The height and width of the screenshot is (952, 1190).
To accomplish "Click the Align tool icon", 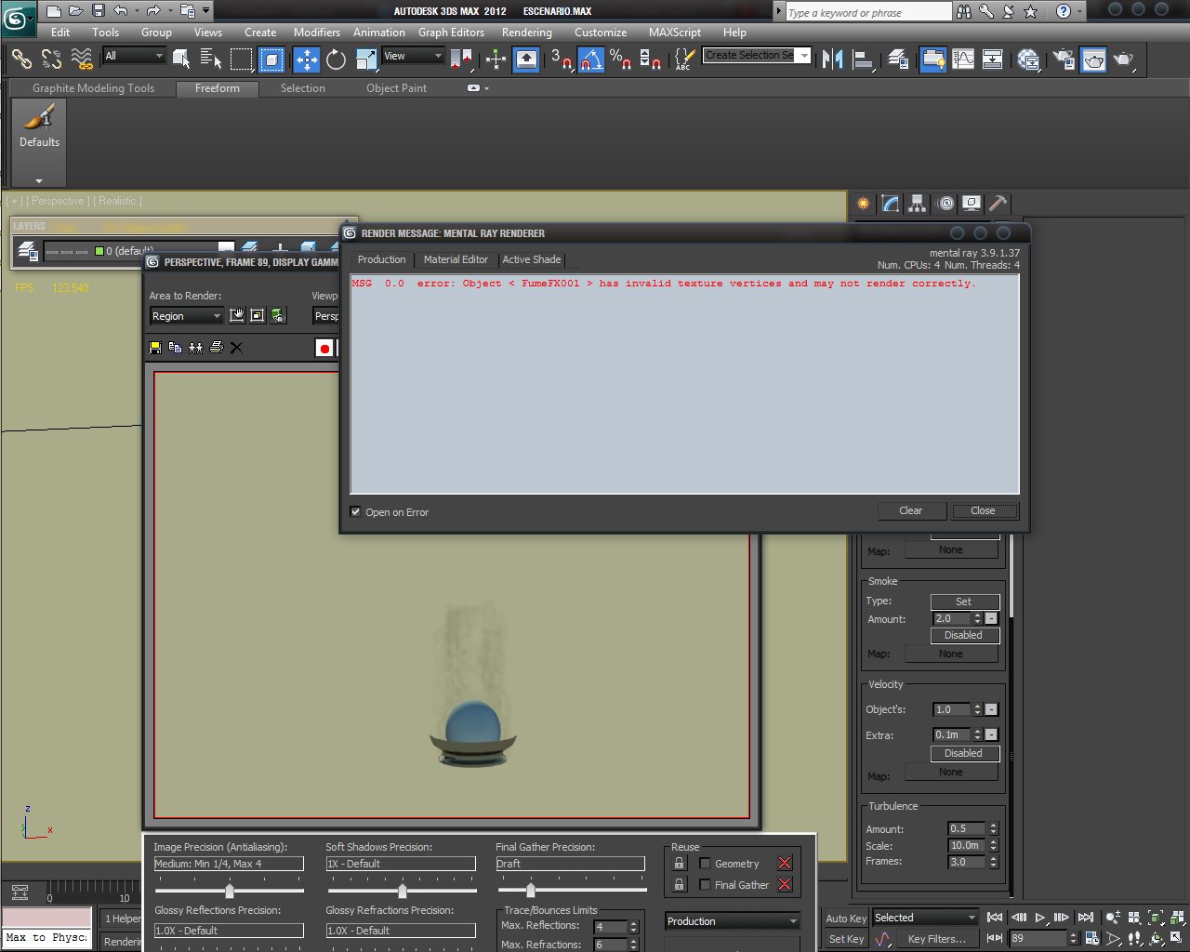I will 864,59.
